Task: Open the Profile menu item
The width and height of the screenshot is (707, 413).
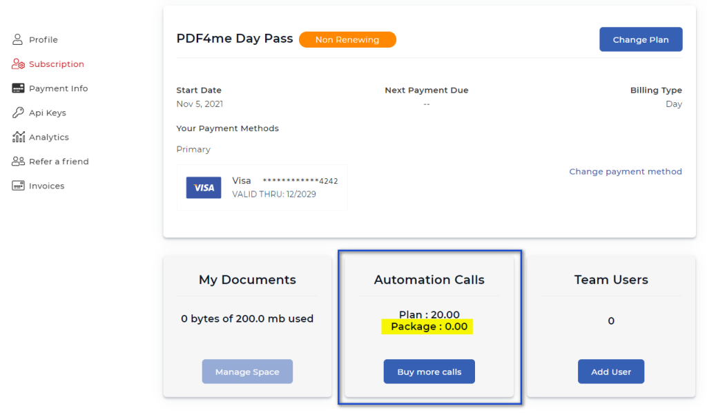Action: pos(43,40)
